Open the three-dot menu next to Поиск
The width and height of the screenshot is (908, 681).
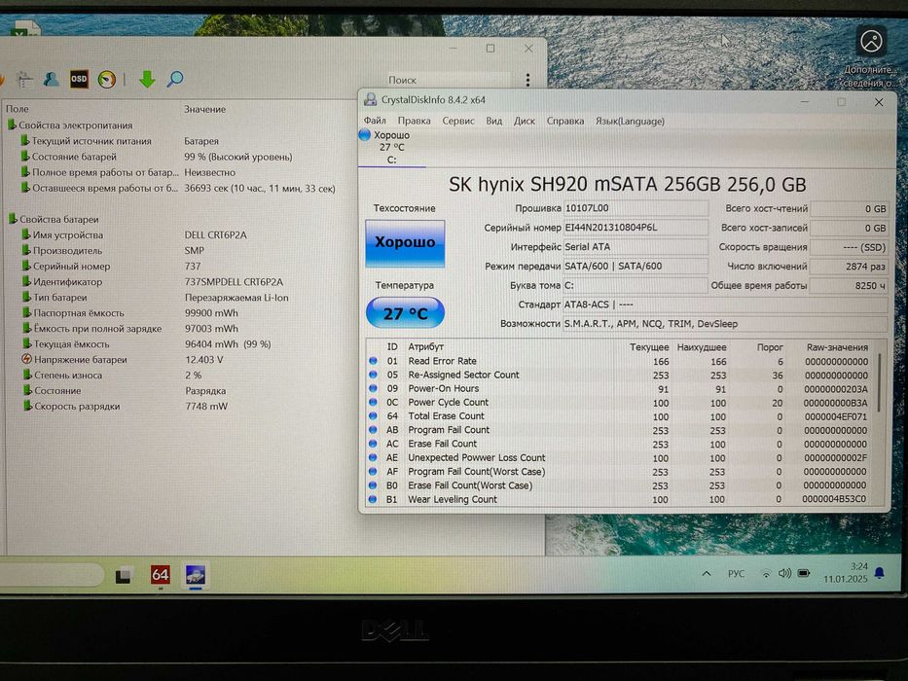click(527, 80)
